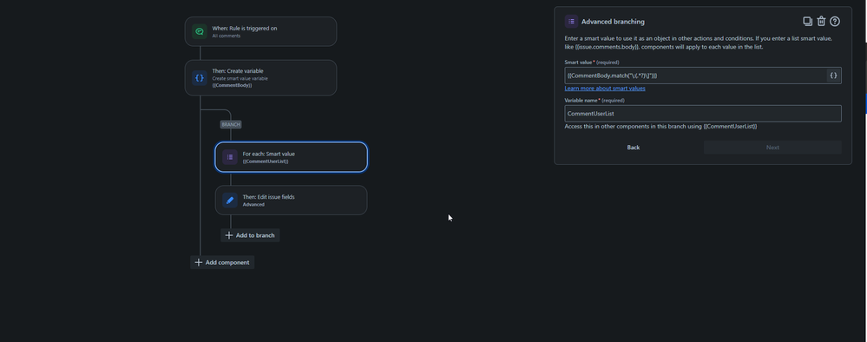The width and height of the screenshot is (867, 342).
Task: Click the Create variable braces icon
Action: tap(200, 78)
